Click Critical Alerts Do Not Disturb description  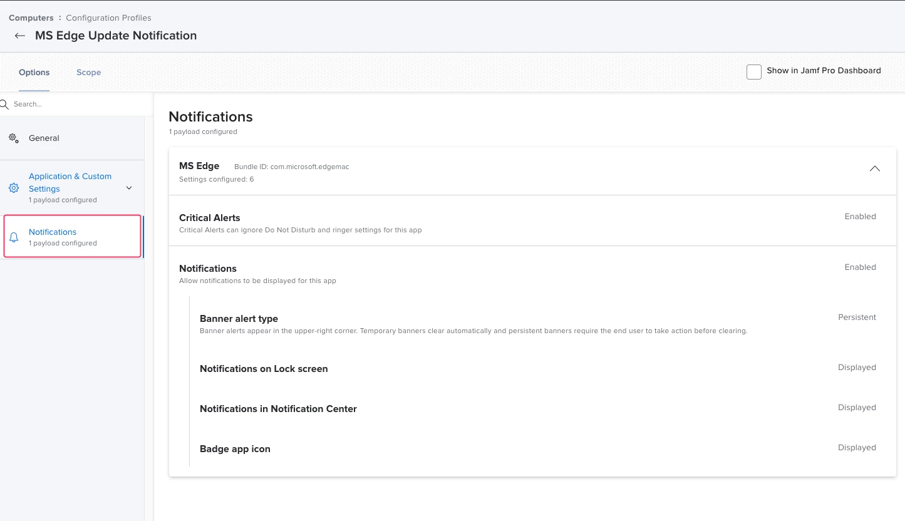click(x=301, y=230)
